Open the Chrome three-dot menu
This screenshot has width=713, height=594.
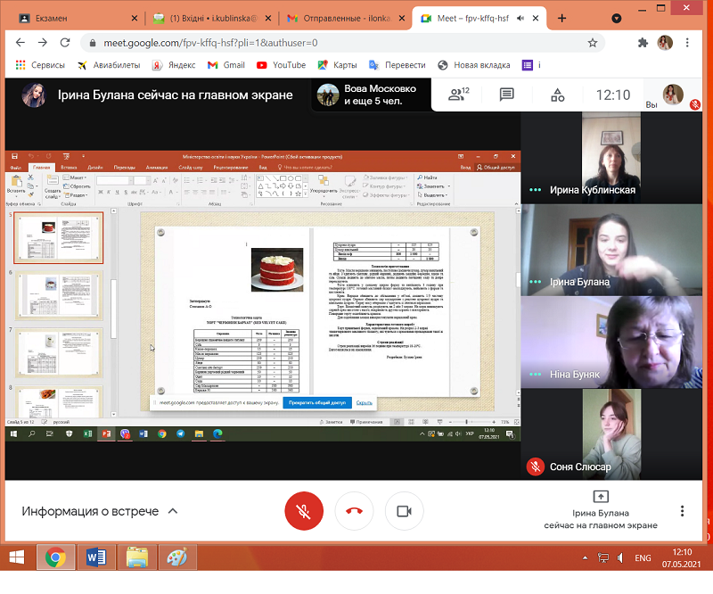click(687, 43)
